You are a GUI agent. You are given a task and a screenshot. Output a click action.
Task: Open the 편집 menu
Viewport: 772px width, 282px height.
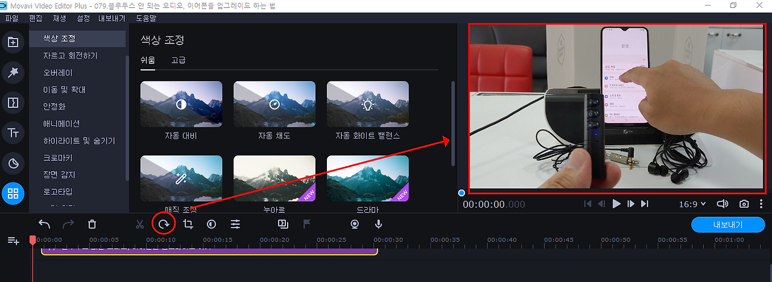(36, 19)
